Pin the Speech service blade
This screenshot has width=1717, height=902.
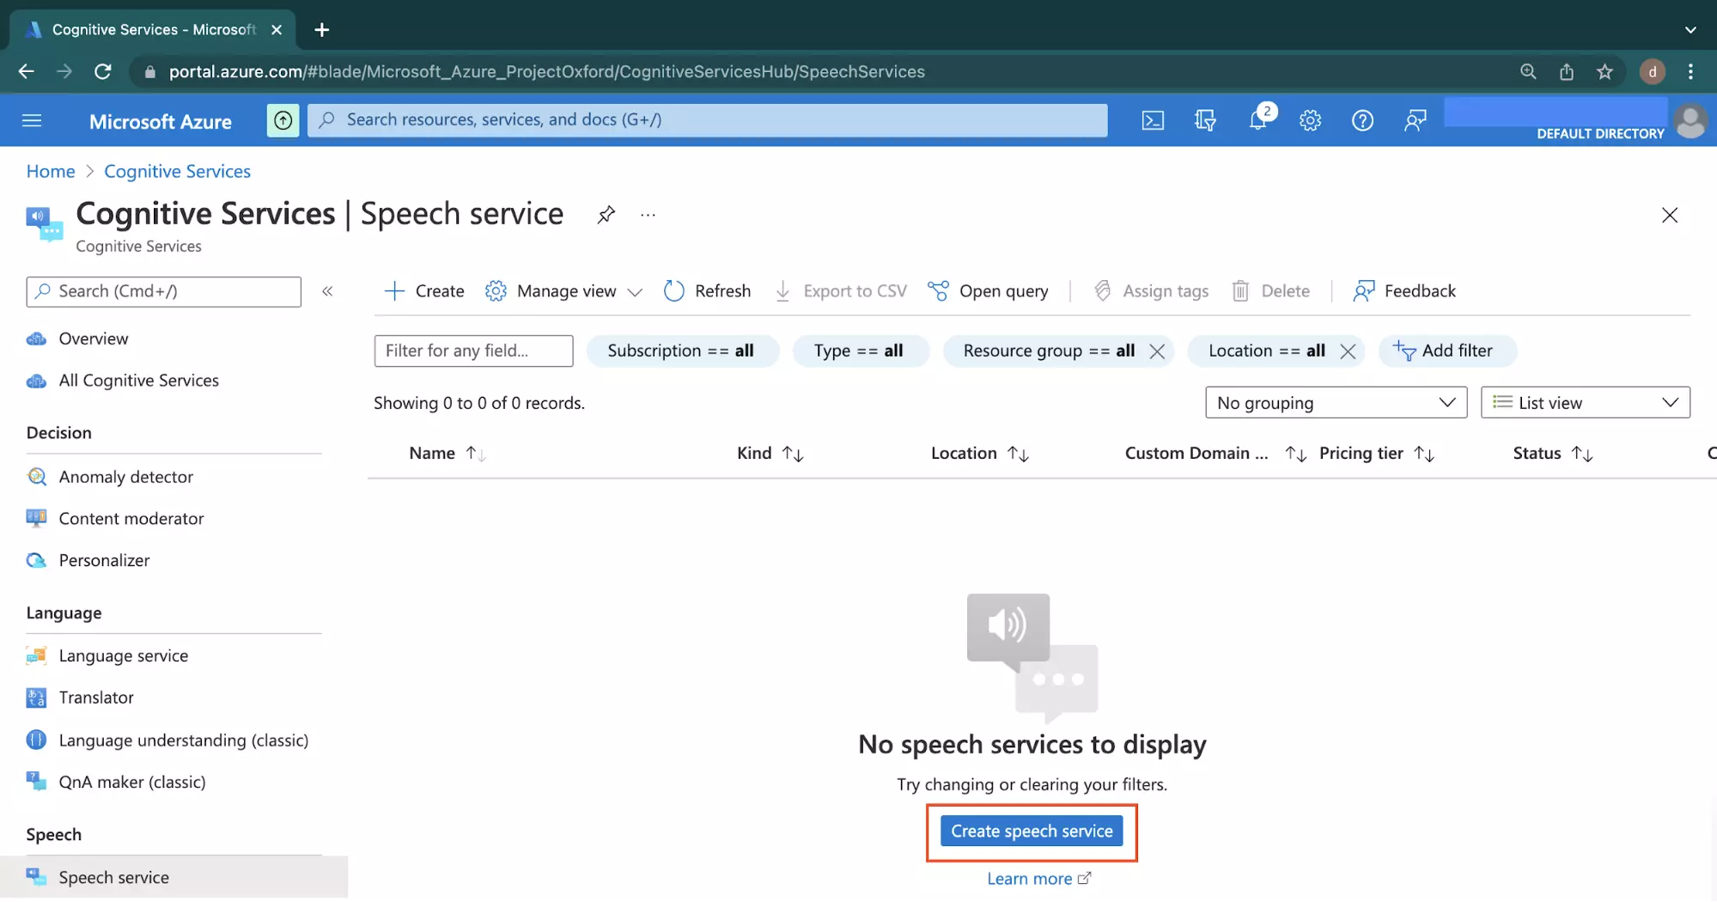coord(606,215)
